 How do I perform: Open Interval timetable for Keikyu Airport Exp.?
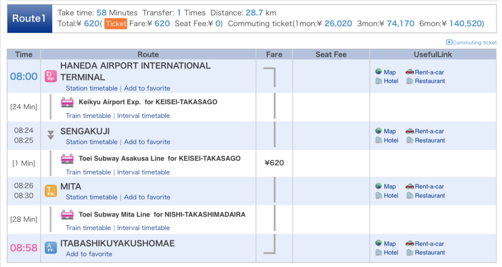tap(144, 116)
